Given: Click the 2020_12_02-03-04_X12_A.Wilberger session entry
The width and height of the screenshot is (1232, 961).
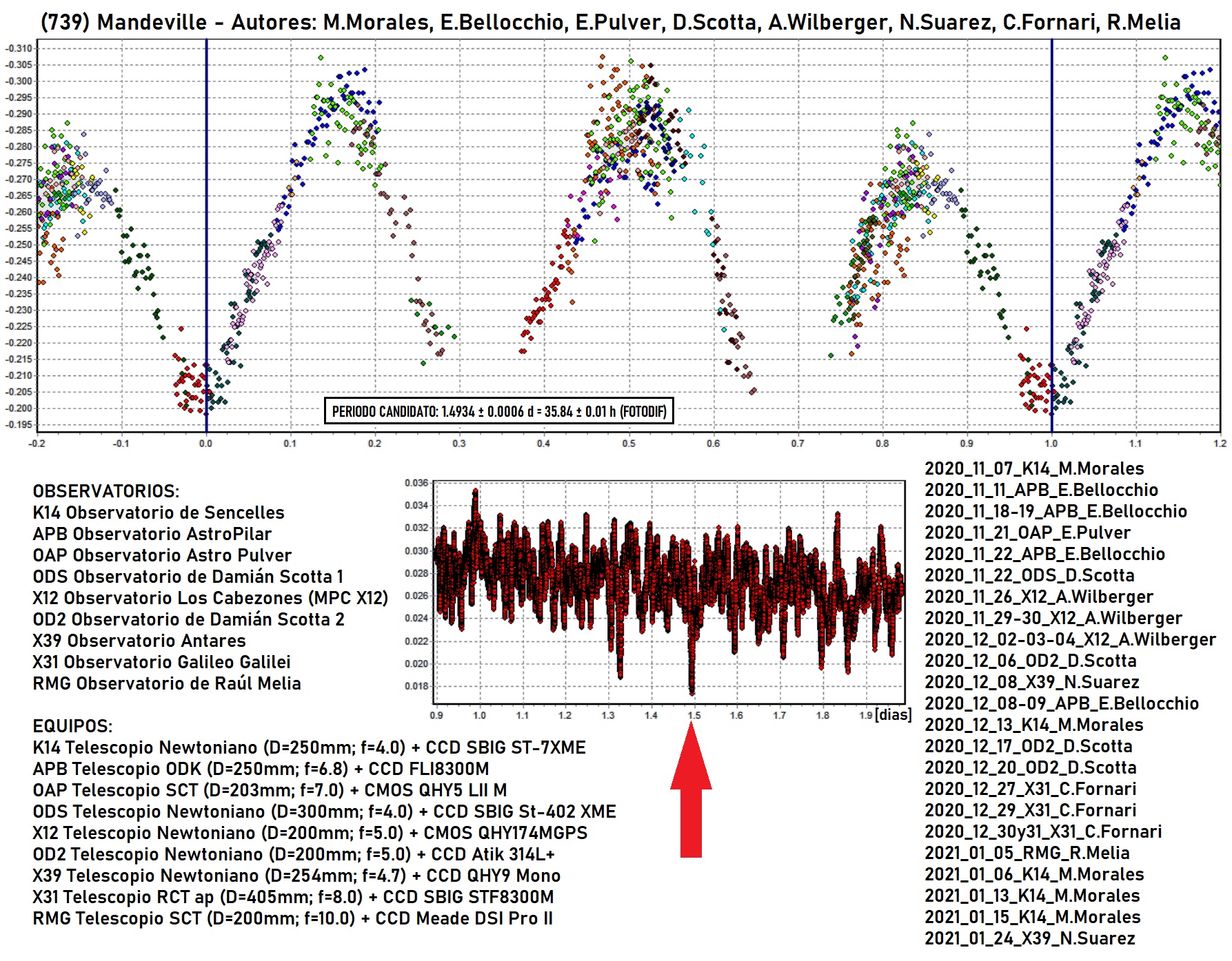Looking at the screenshot, I should tap(1070, 639).
